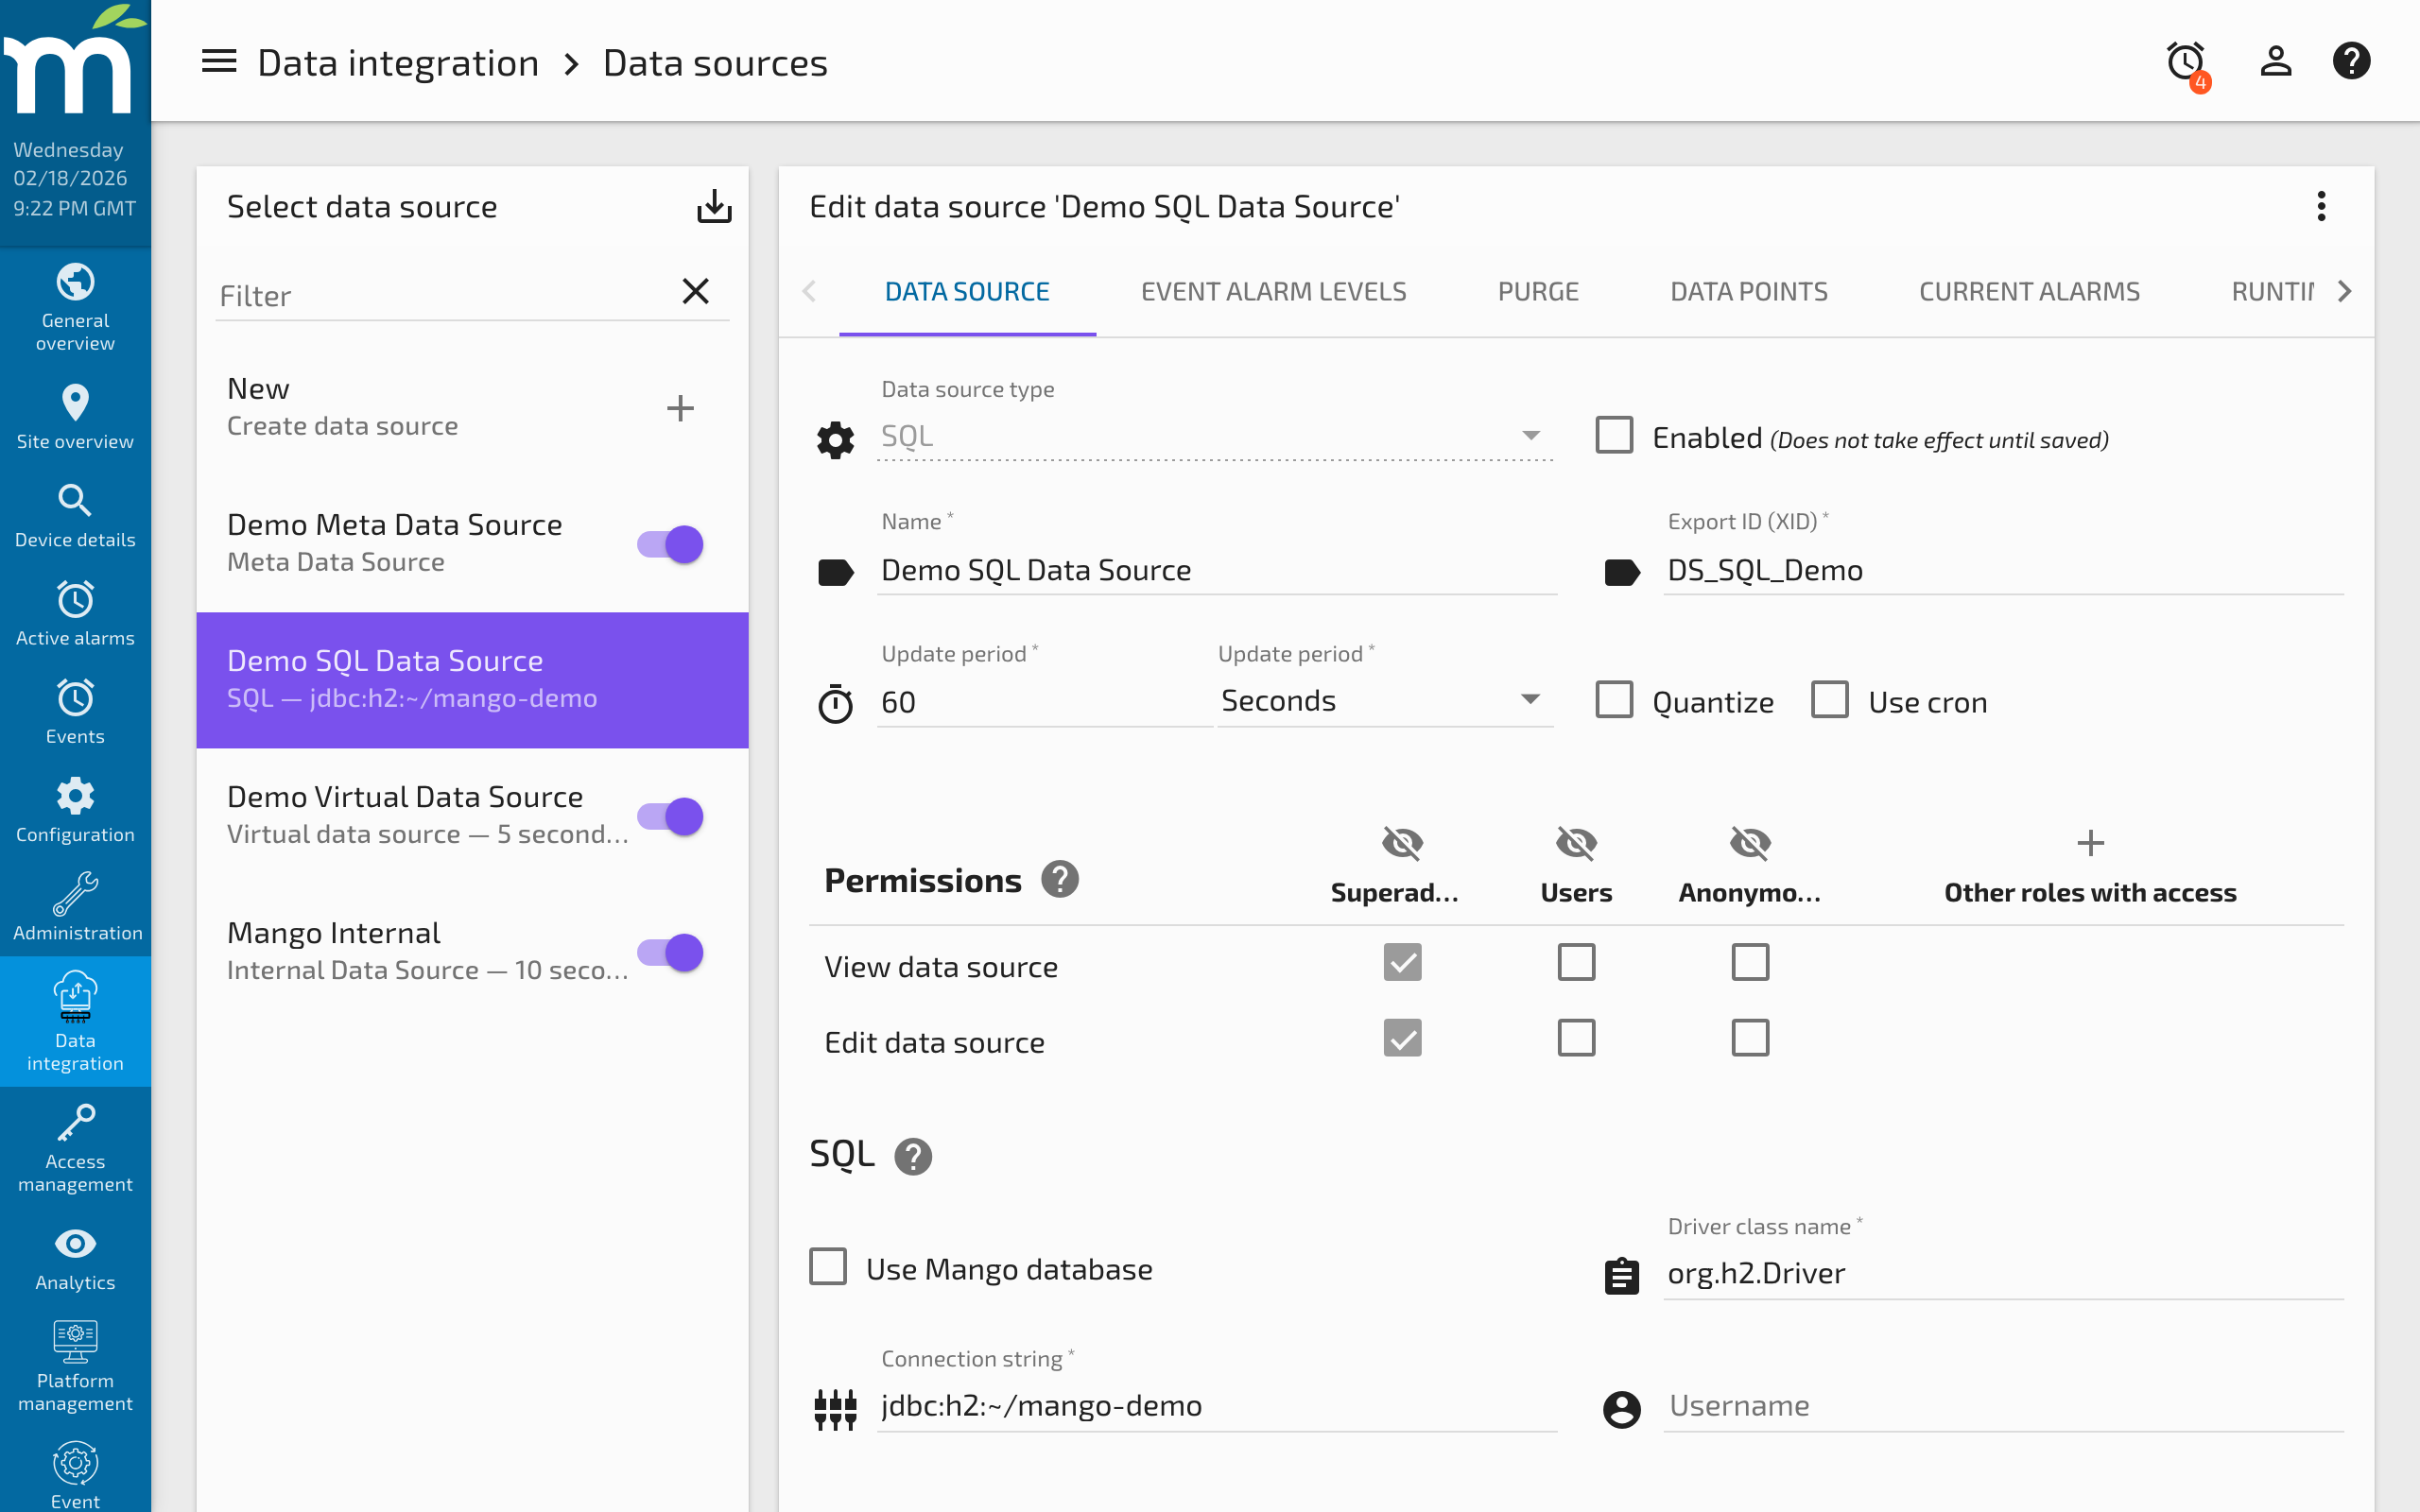Click Create data source plus button
This screenshot has height=1512, width=2420.
pyautogui.click(x=681, y=407)
